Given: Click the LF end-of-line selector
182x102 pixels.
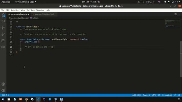Looking at the screenshot, I should [159, 95].
